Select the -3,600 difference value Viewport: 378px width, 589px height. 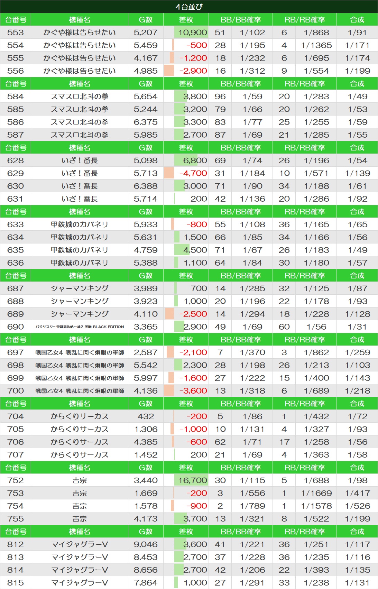click(x=193, y=391)
